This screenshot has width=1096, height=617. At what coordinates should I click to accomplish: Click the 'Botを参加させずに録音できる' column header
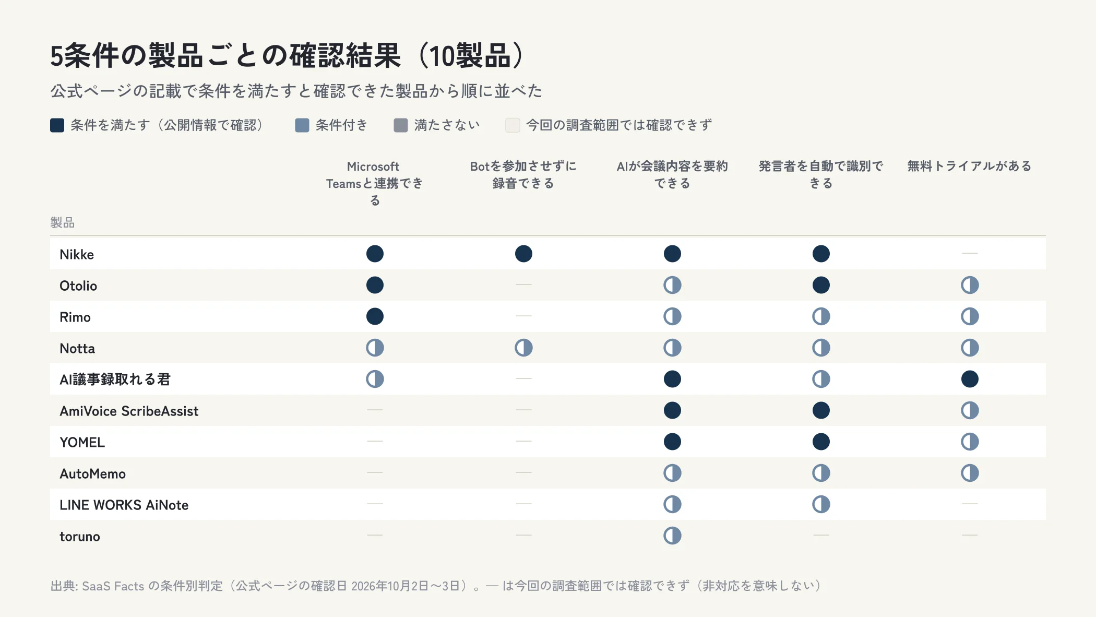click(x=523, y=174)
